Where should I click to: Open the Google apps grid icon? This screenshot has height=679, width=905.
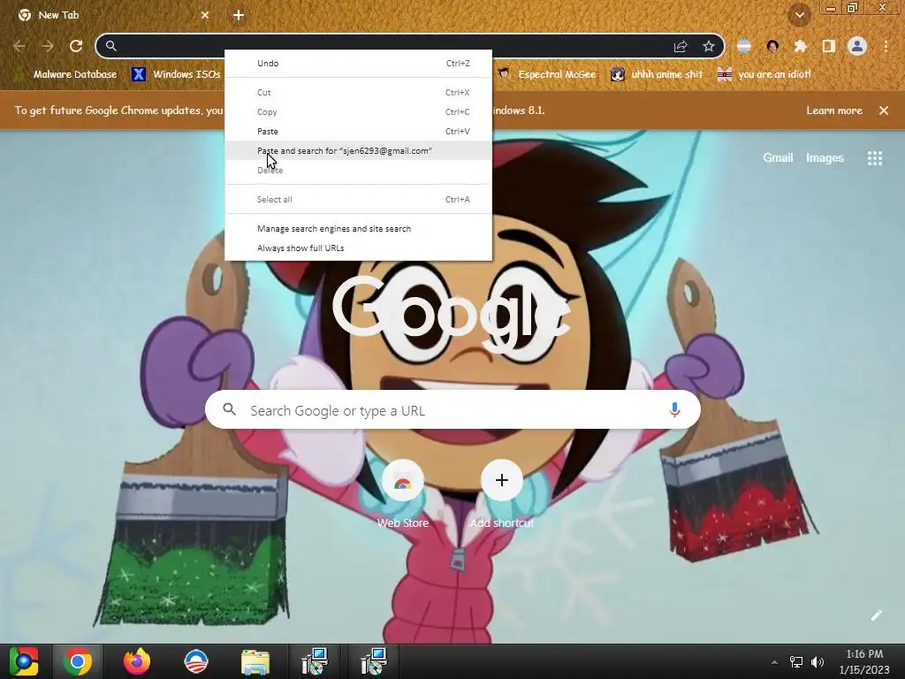(875, 158)
